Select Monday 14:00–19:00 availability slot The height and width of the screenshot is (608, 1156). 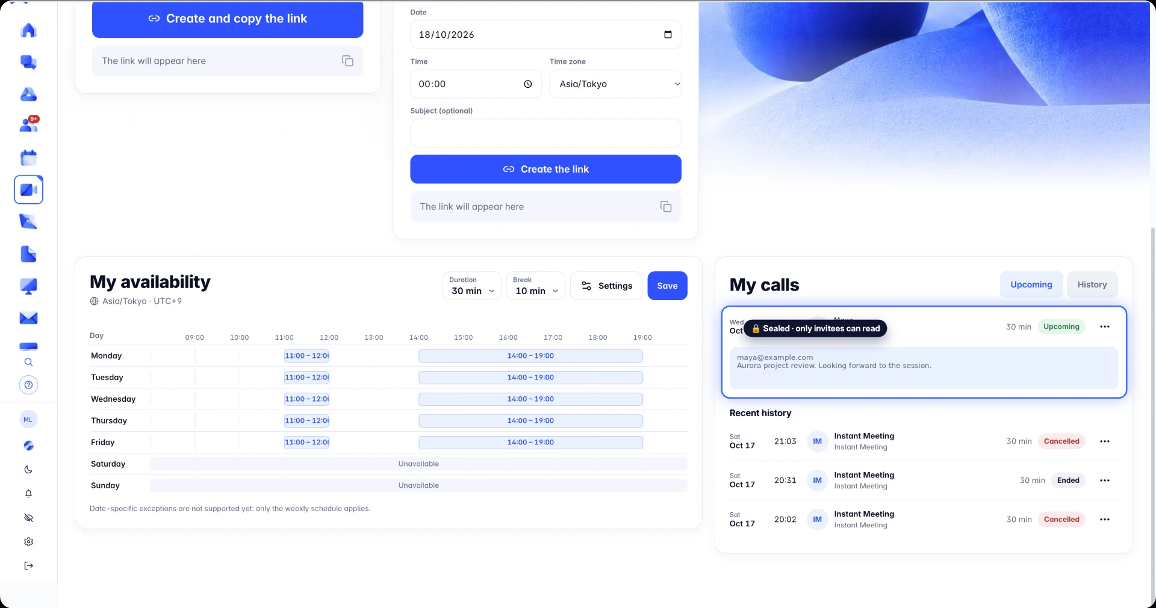530,356
